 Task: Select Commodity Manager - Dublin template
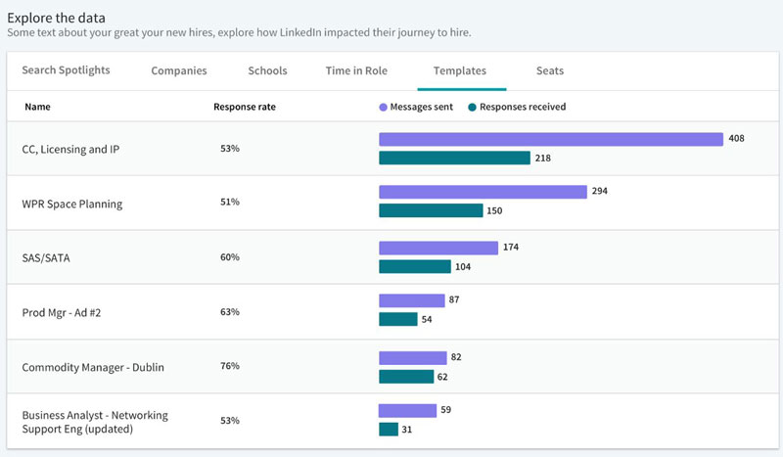point(93,367)
